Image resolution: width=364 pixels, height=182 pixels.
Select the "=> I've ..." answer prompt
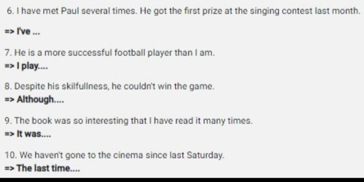22,31
